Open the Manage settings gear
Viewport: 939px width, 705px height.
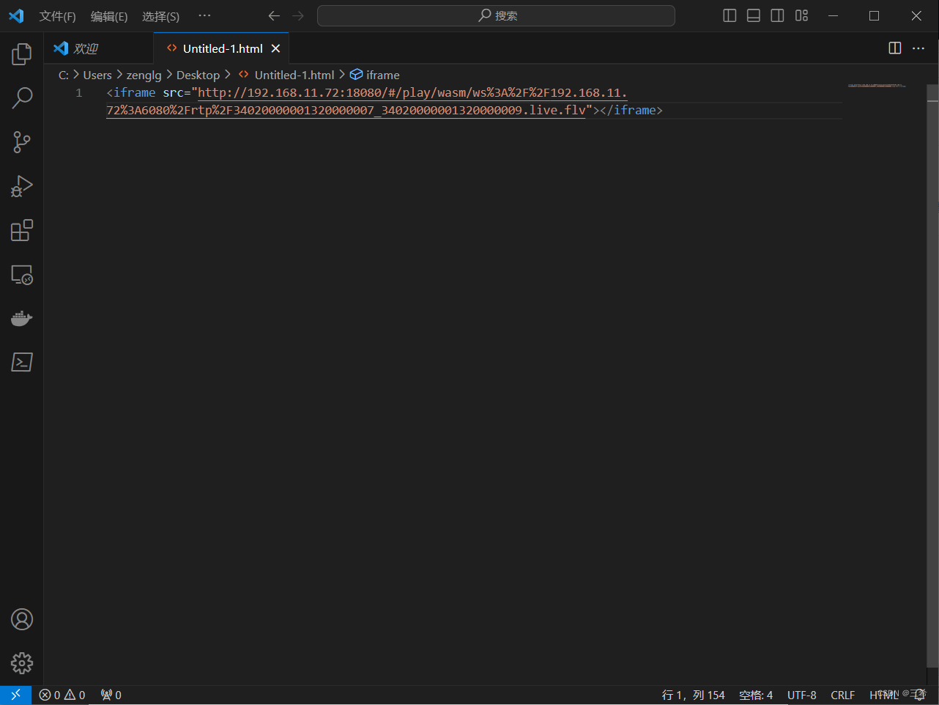pos(22,663)
